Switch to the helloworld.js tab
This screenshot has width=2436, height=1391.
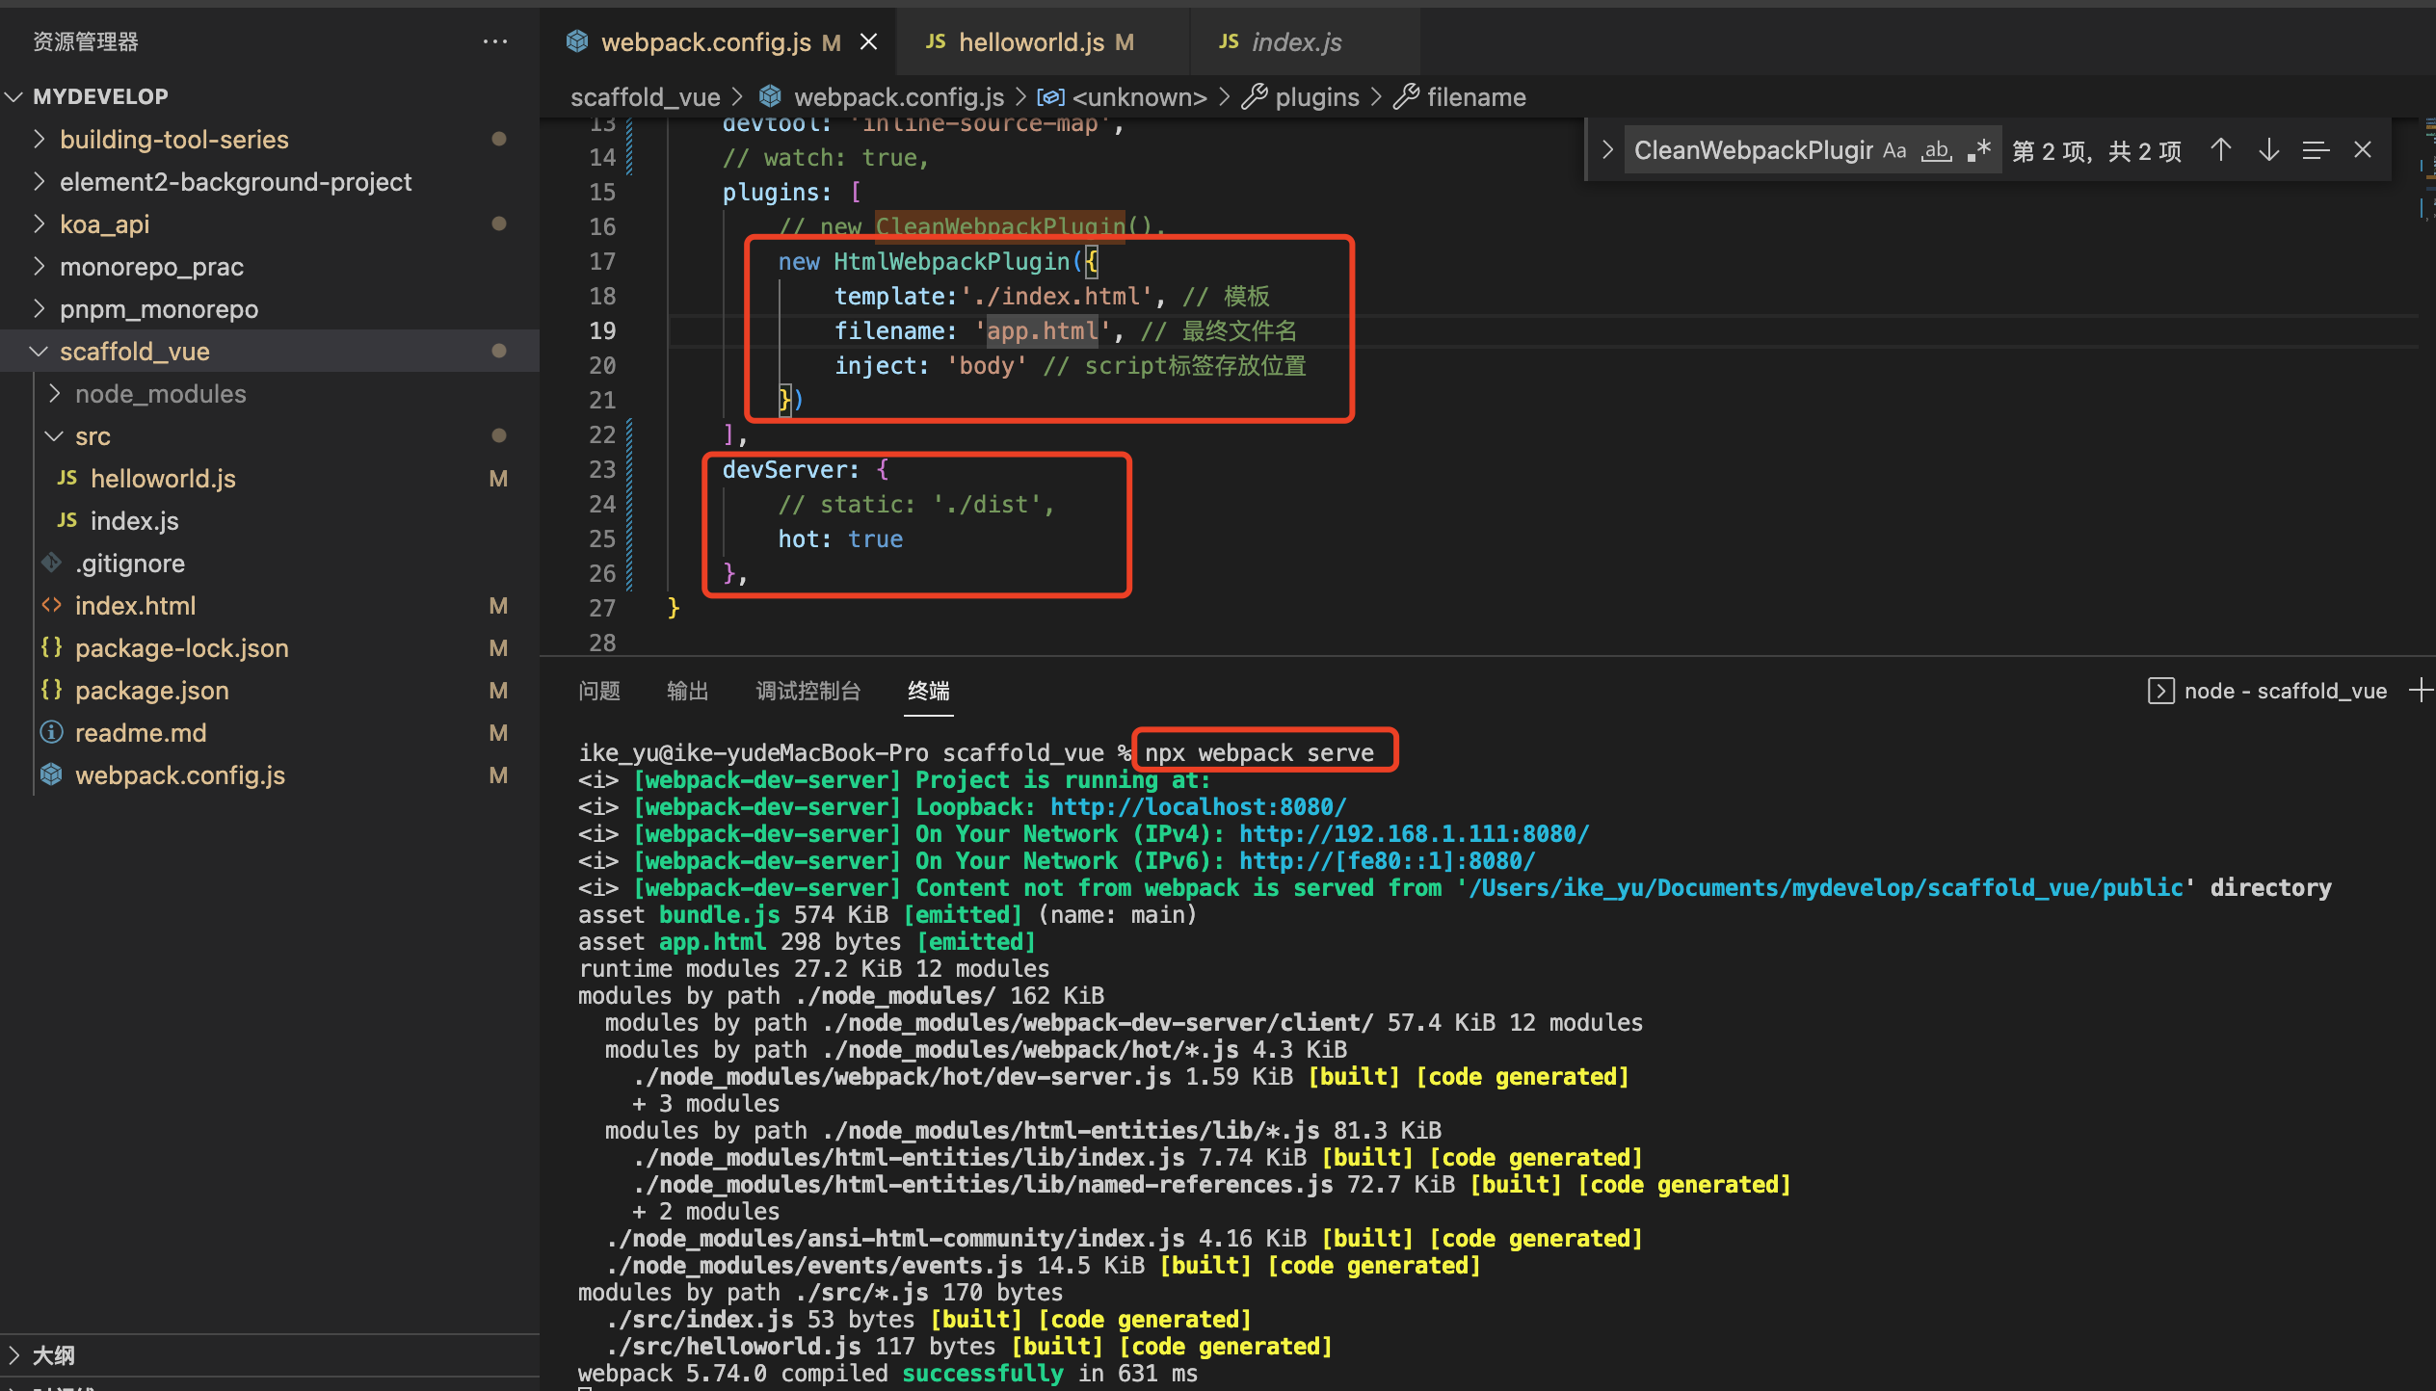(1031, 41)
